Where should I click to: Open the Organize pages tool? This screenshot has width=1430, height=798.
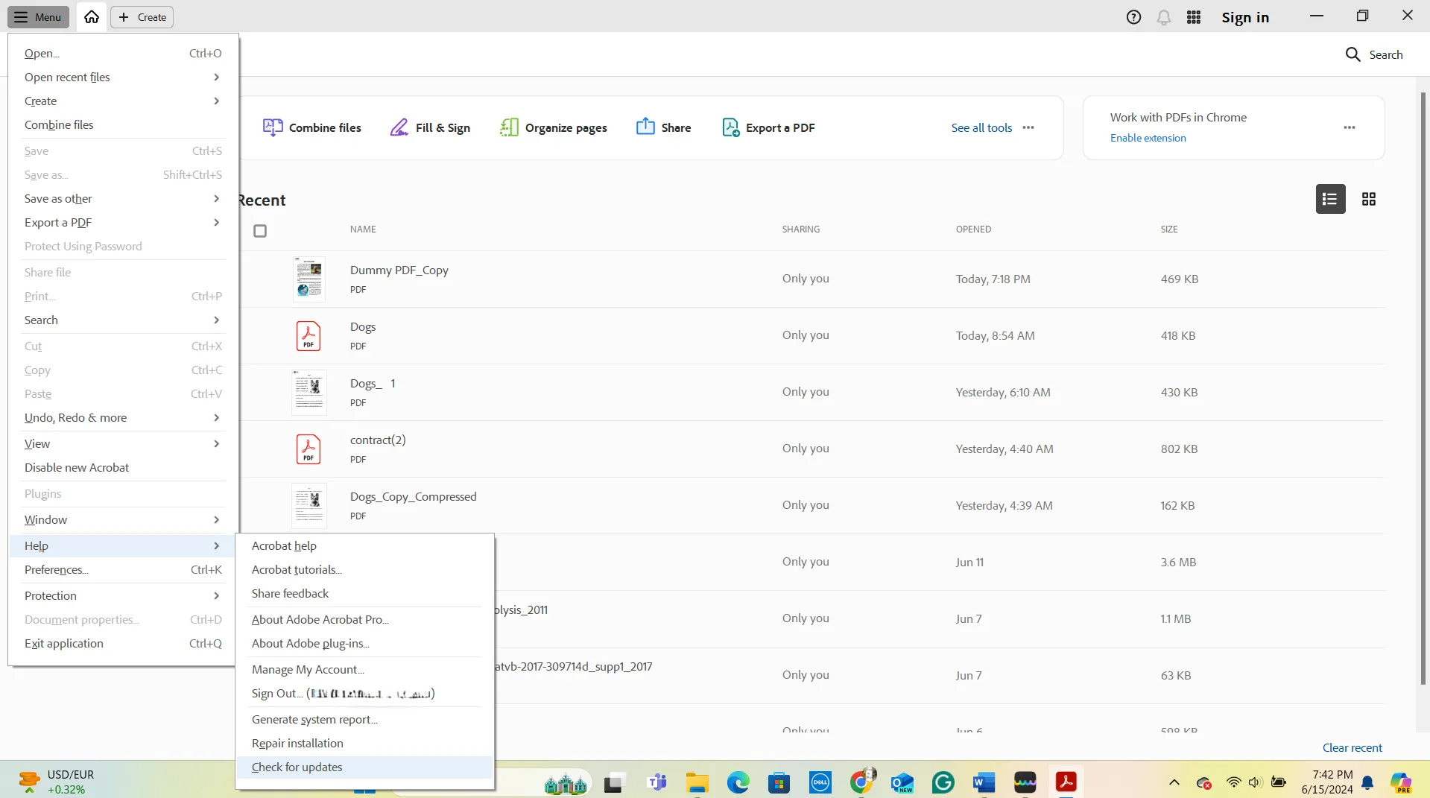553,127
